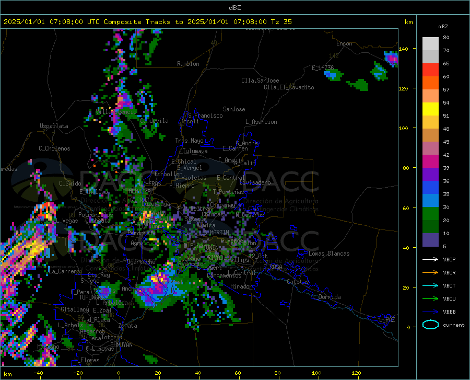Click the 'Uspallata' place label
This screenshot has height=380, width=470.
tap(54, 126)
